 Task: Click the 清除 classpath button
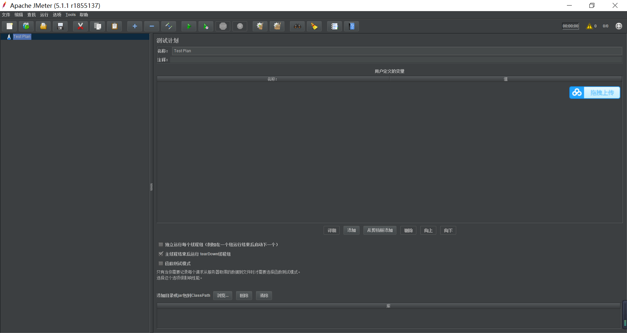(x=264, y=295)
